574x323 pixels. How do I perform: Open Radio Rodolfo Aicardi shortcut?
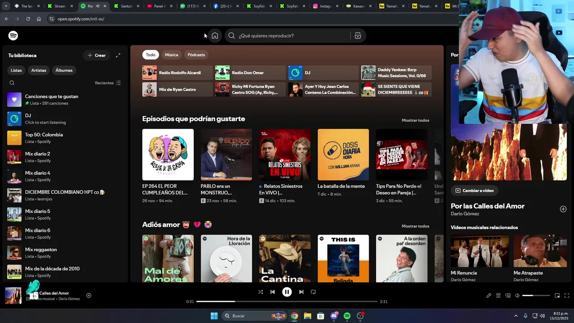pyautogui.click(x=178, y=73)
